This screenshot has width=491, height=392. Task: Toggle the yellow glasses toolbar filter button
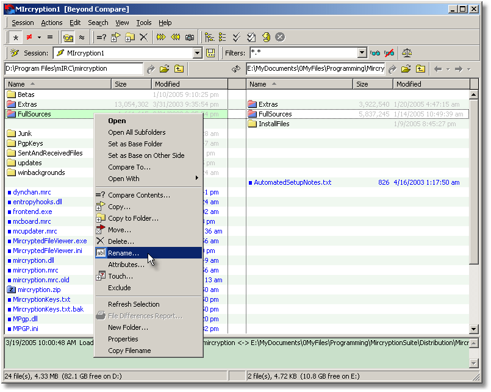point(68,38)
